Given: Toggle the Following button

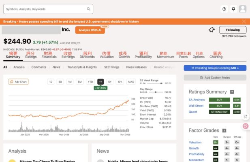Looking at the screenshot, I should tap(233, 30).
